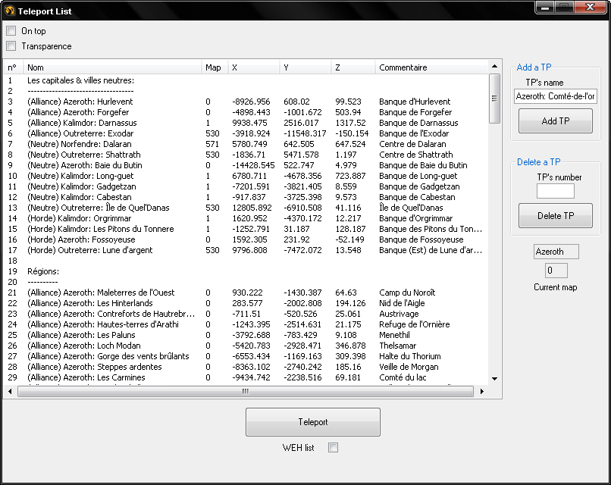
Task: Select row (Neutre) Kalimdor: Long-guet
Action: (x=246, y=176)
